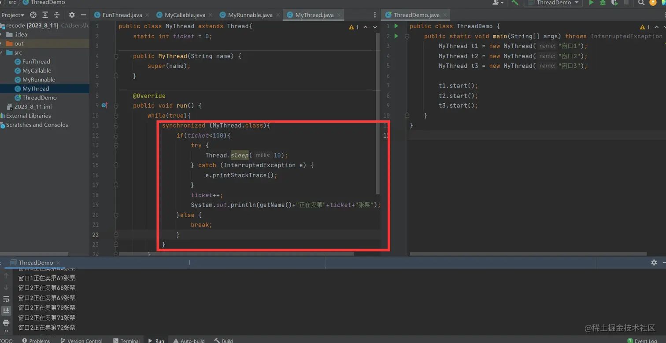
Task: Click the MyThread editor vertical scrollbar
Action: coord(378,114)
